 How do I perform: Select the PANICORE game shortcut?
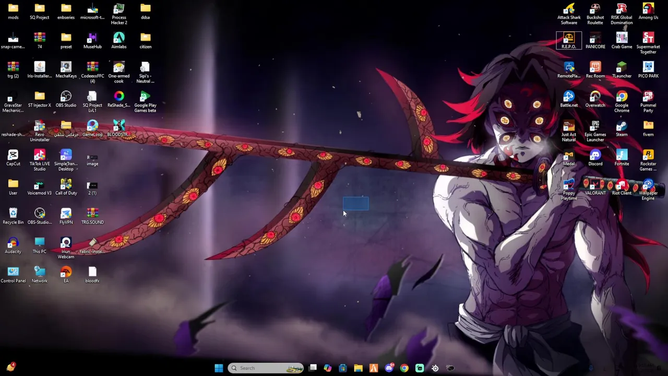coord(595,40)
